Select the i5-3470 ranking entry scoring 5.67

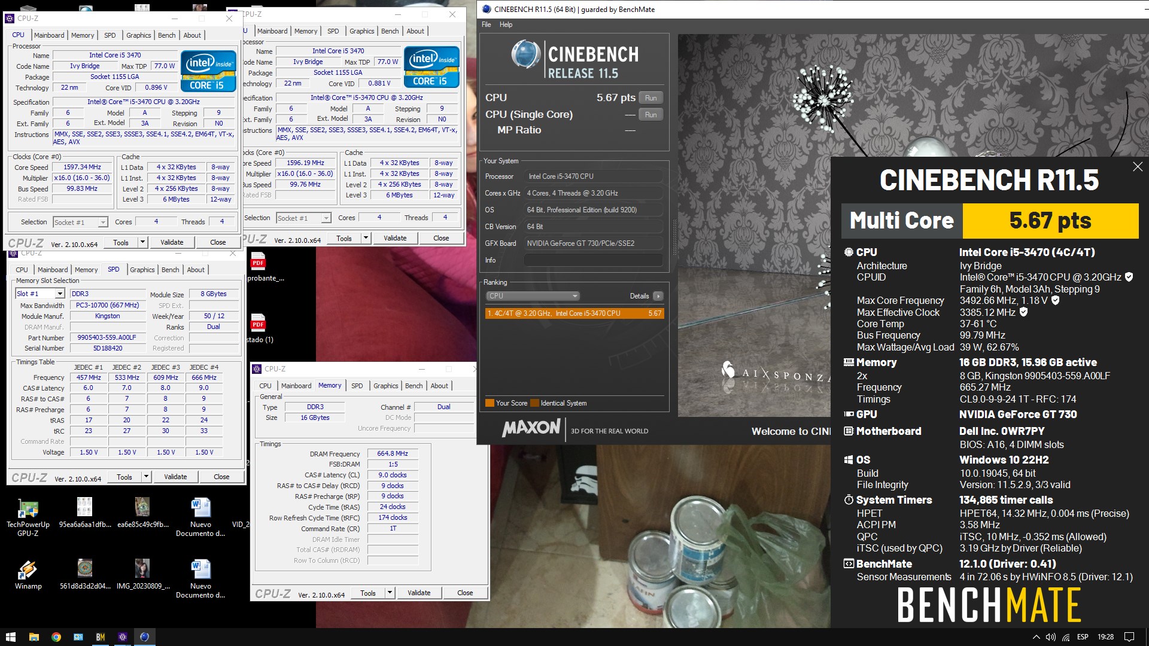tap(574, 313)
